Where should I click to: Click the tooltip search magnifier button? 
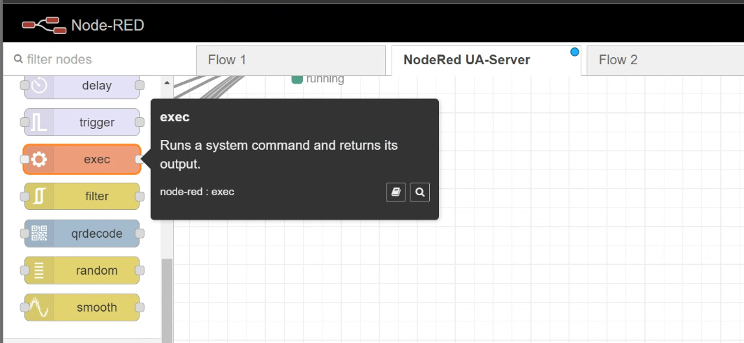(x=420, y=192)
